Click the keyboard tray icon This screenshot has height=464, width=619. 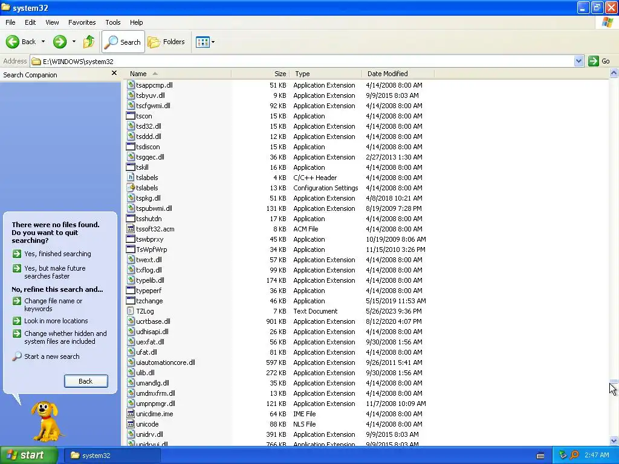[540, 456]
